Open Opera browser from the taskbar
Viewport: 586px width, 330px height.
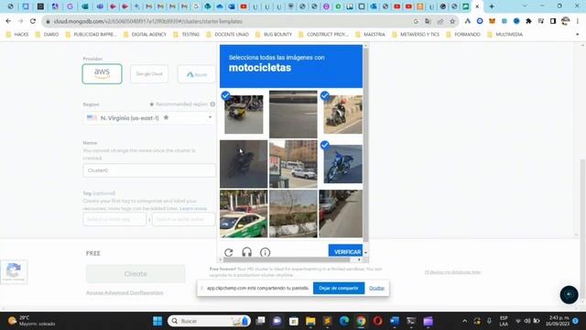pos(377,321)
